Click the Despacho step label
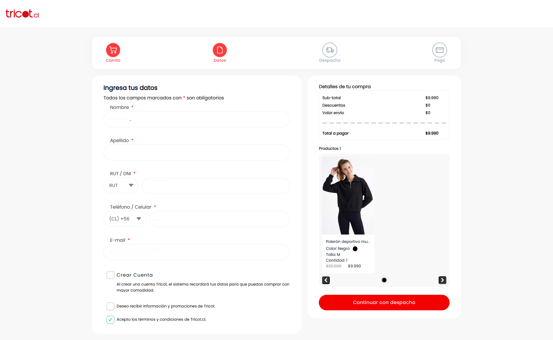This screenshot has height=340, width=553. point(330,61)
